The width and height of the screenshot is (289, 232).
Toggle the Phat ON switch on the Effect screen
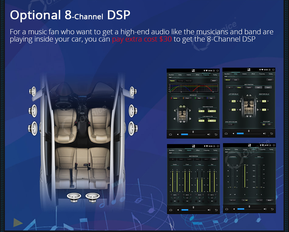245,200
